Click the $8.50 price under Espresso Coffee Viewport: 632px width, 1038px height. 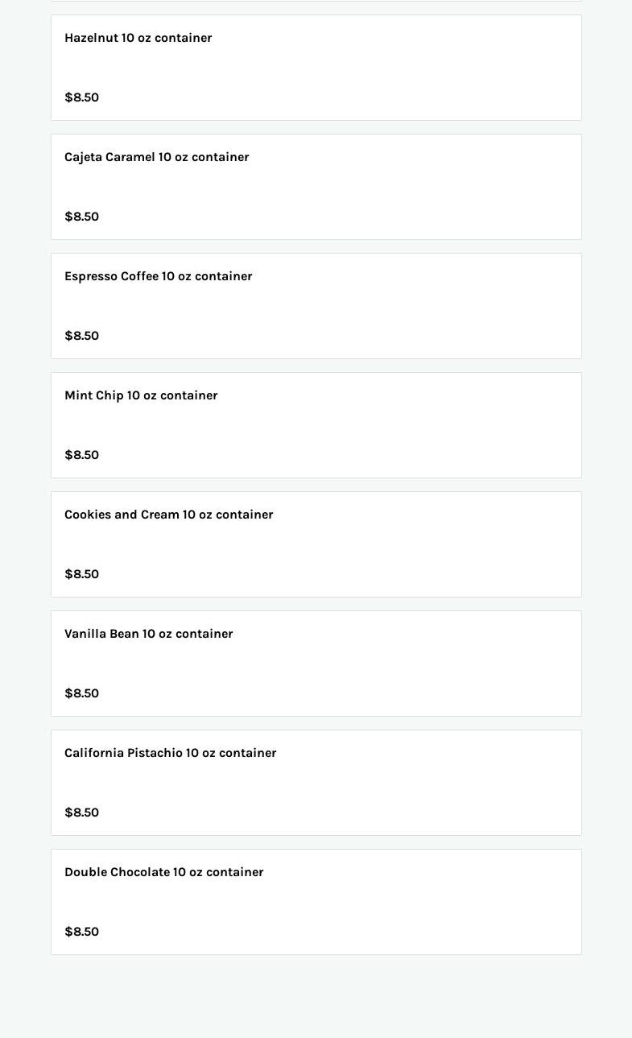pyautogui.click(x=81, y=336)
